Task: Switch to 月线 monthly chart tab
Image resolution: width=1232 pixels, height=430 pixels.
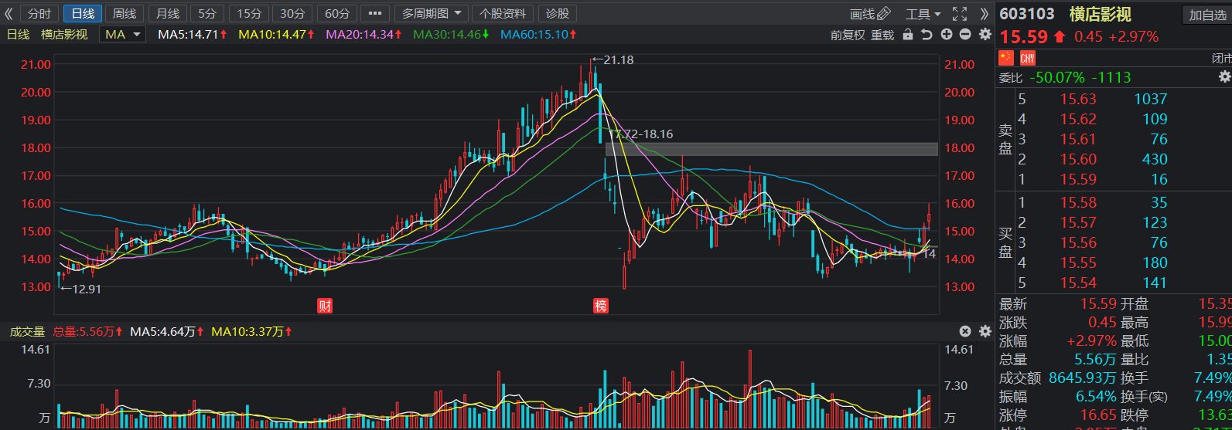Action: tap(167, 14)
